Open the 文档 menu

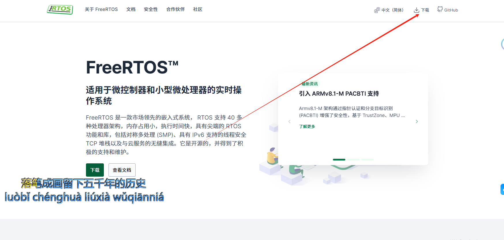(x=131, y=10)
